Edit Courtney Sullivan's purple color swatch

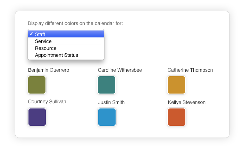pos(37,117)
